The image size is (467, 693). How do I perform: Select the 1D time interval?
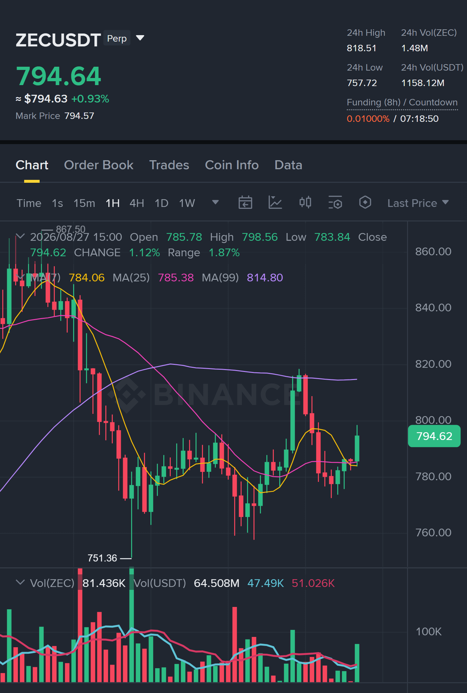point(161,203)
